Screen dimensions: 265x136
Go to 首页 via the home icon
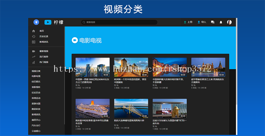pos(34,31)
